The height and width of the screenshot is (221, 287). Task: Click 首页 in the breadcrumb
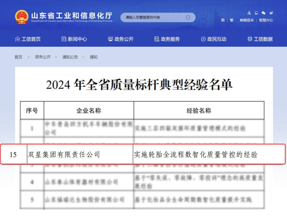(x=18, y=57)
